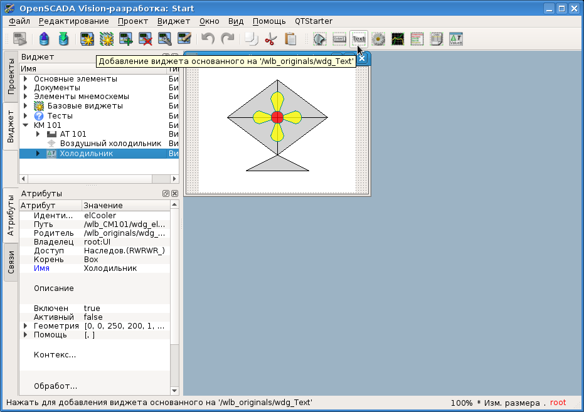Click the load-from-database blue arrow icon

pos(43,39)
